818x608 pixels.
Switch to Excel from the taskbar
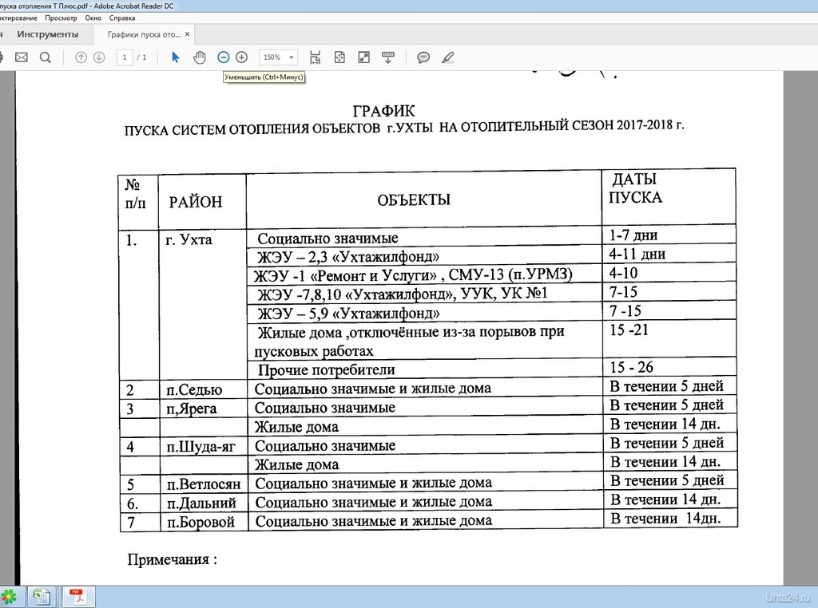pyautogui.click(x=42, y=597)
